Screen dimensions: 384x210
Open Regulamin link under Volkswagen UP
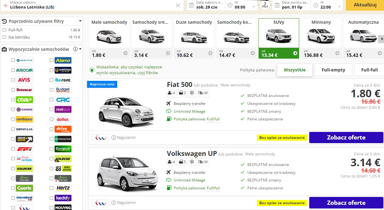[126, 203]
